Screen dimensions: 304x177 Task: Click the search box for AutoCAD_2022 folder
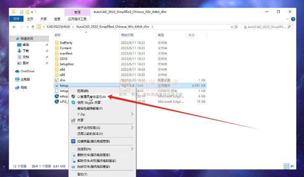[267, 27]
